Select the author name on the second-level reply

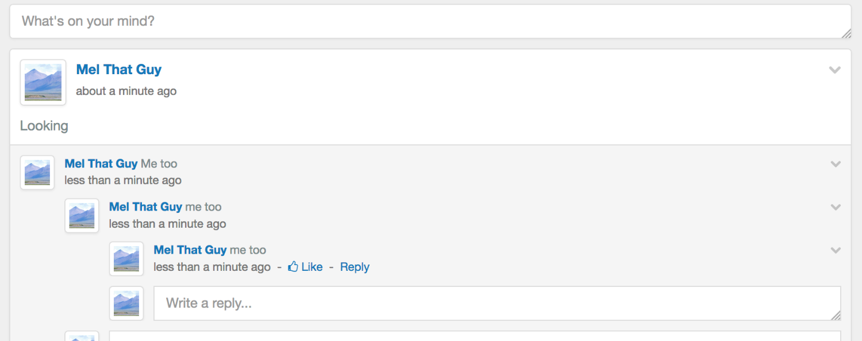[145, 207]
